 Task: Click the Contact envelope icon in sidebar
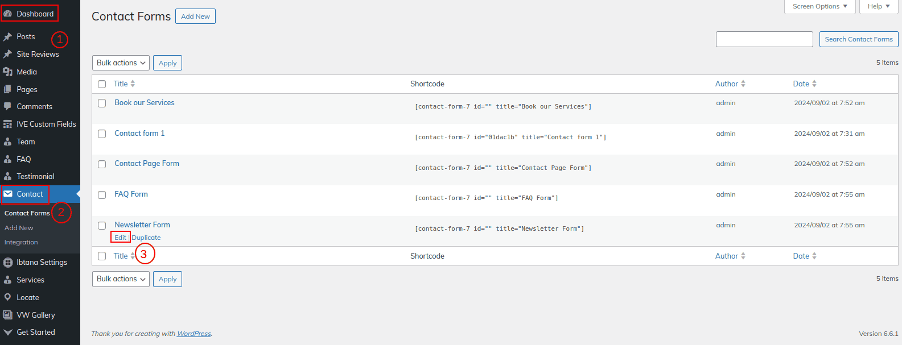[x=8, y=194]
